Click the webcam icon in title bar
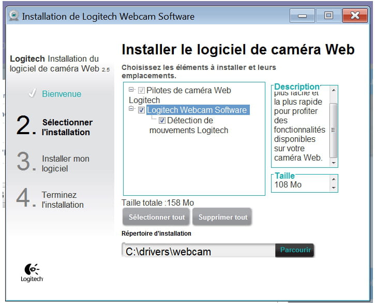The image size is (375, 303). tap(14, 16)
